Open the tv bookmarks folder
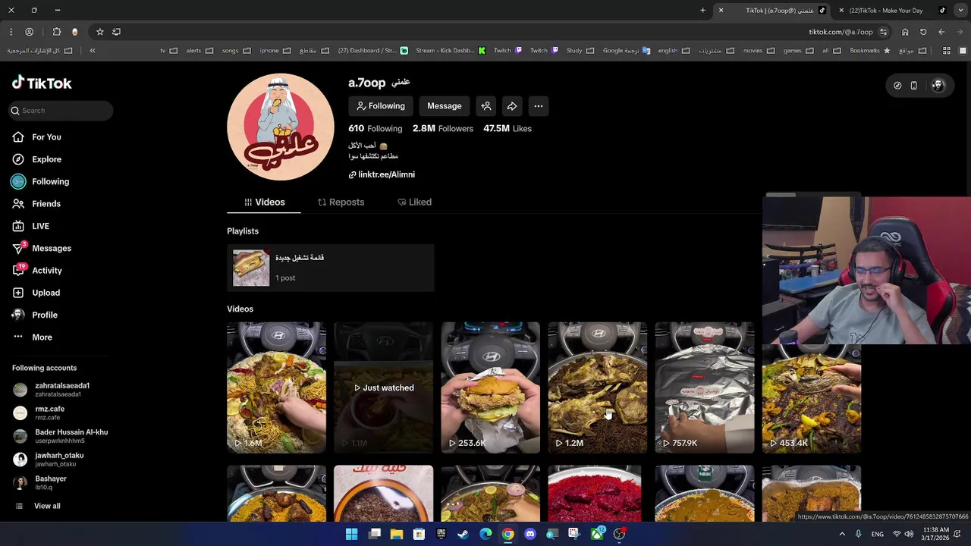This screenshot has width=971, height=546. pyautogui.click(x=168, y=51)
